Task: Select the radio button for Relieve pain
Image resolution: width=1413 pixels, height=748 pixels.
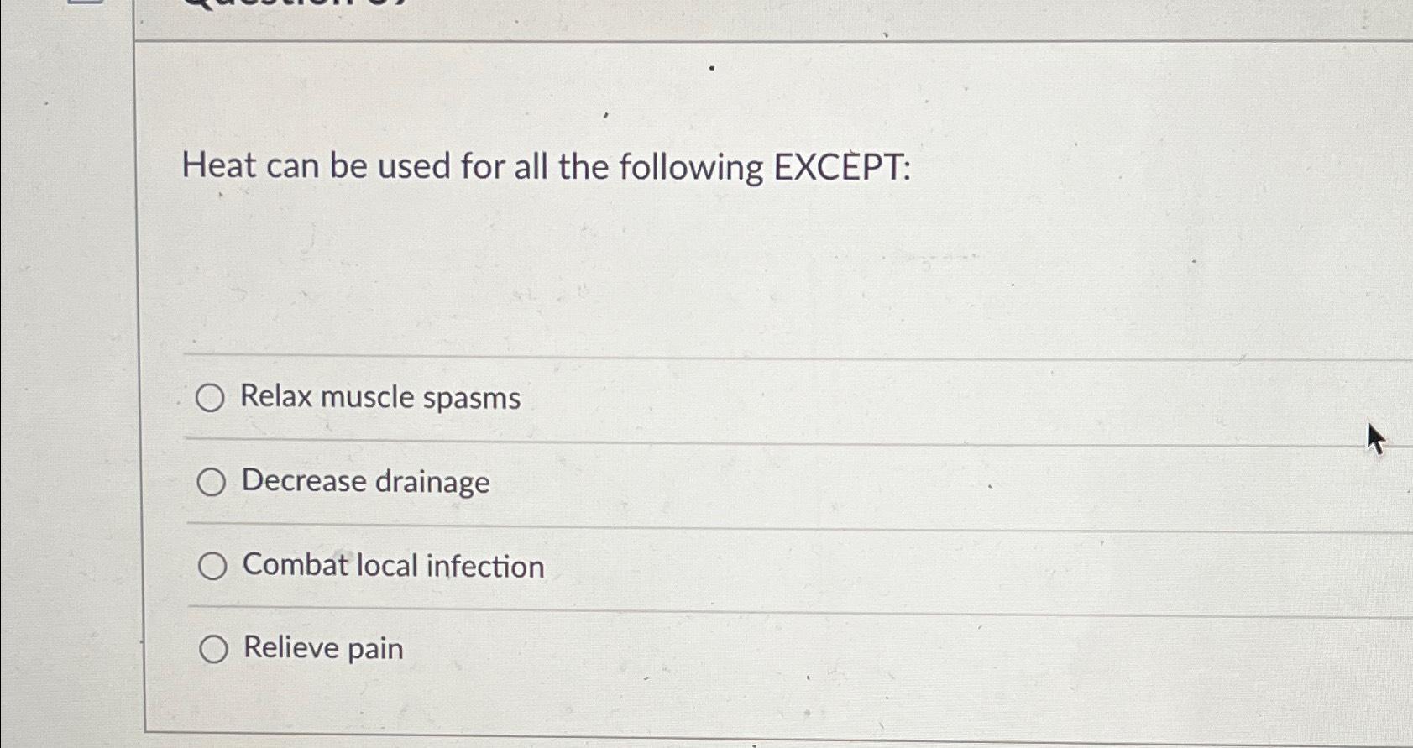Action: tap(212, 649)
